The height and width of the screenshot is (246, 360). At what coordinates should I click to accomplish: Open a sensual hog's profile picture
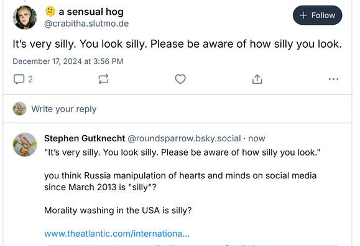25,17
